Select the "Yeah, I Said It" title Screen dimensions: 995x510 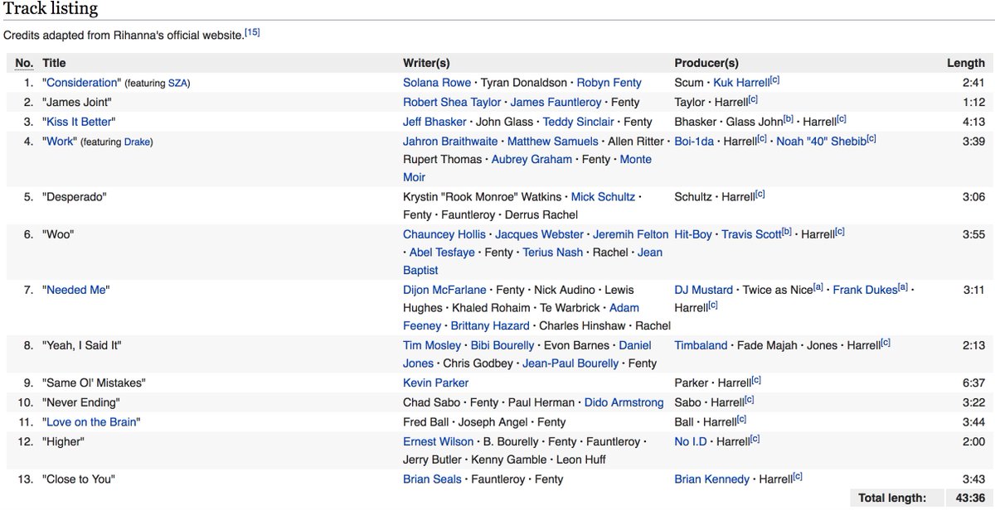(82, 345)
